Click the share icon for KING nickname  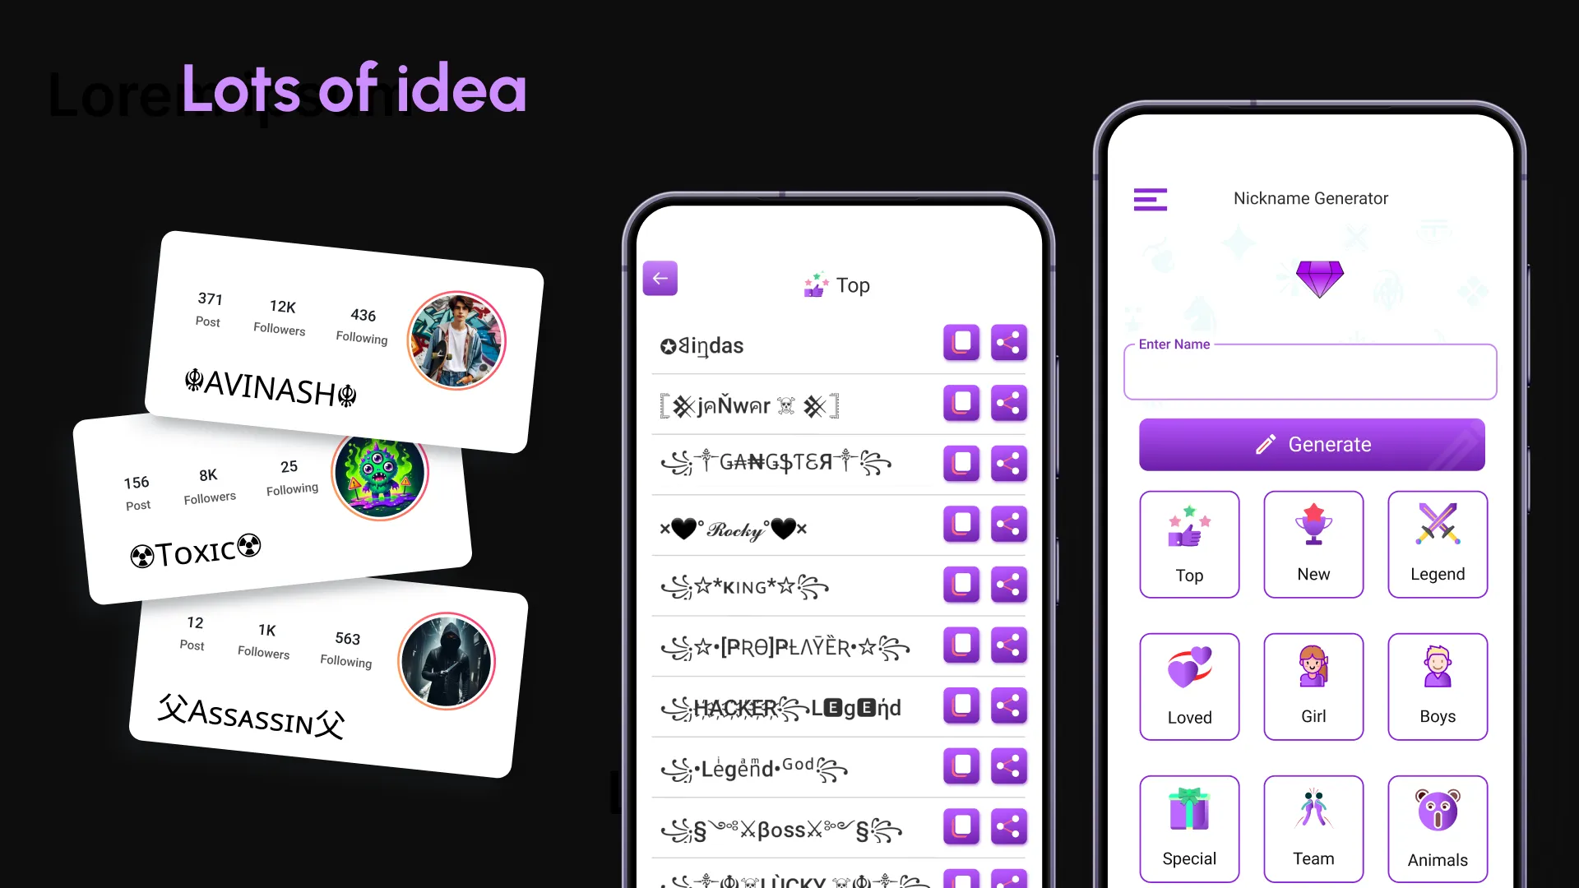(1007, 585)
